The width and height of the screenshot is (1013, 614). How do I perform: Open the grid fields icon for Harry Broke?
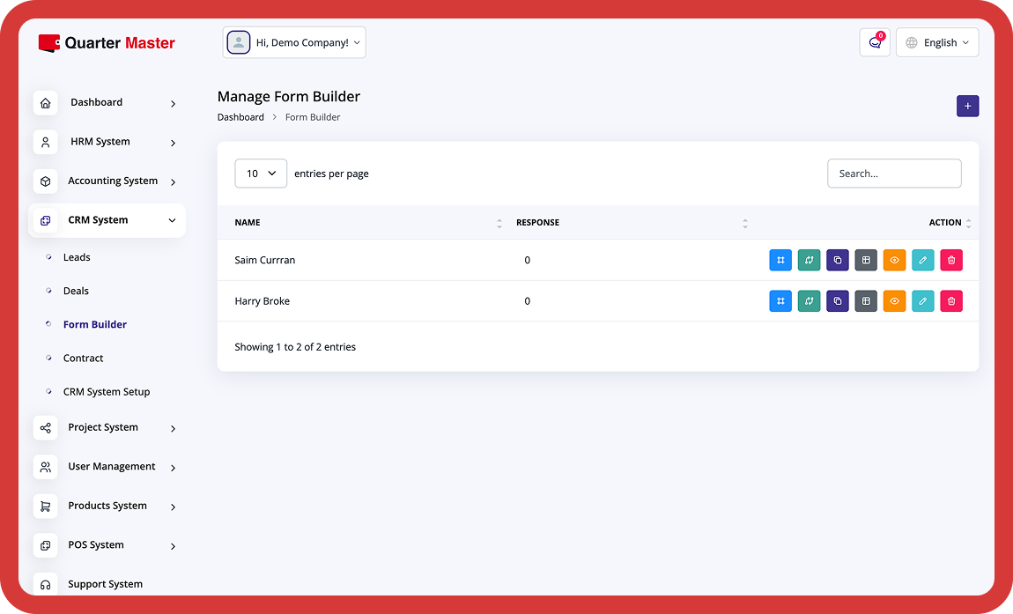pos(866,300)
